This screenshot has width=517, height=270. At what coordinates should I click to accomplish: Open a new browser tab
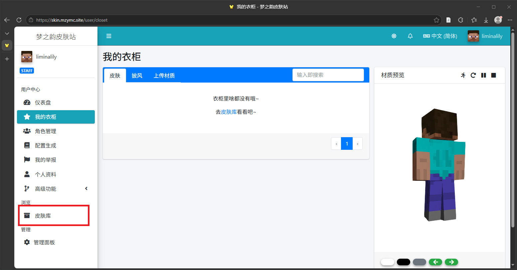[x=7, y=59]
